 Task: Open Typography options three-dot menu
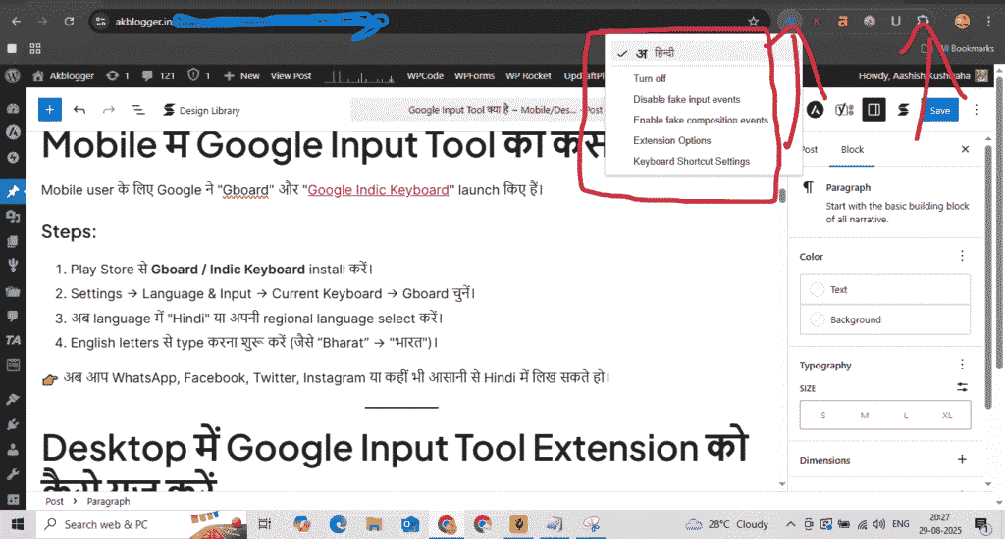coord(962,365)
